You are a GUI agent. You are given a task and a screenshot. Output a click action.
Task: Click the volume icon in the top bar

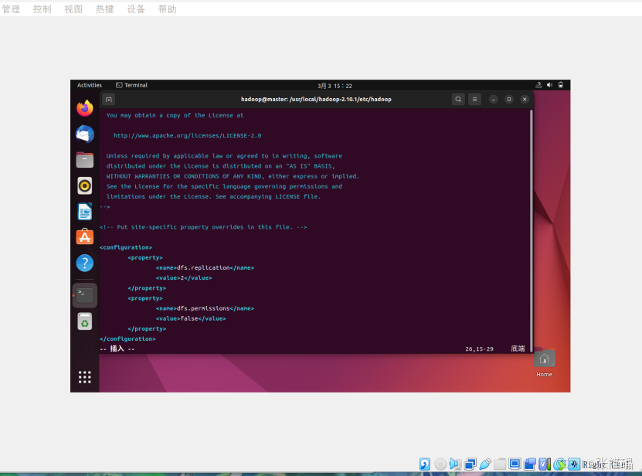pos(549,85)
